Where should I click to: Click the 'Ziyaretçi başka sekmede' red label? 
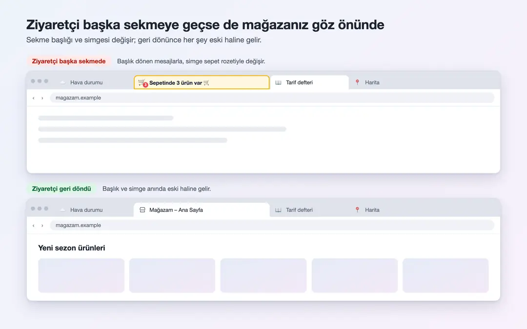[x=69, y=61]
